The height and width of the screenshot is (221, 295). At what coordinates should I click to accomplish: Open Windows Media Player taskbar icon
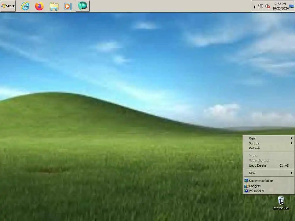coord(68,6)
